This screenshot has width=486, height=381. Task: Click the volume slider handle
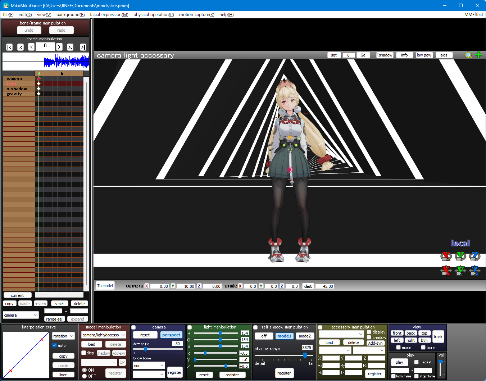[441, 362]
